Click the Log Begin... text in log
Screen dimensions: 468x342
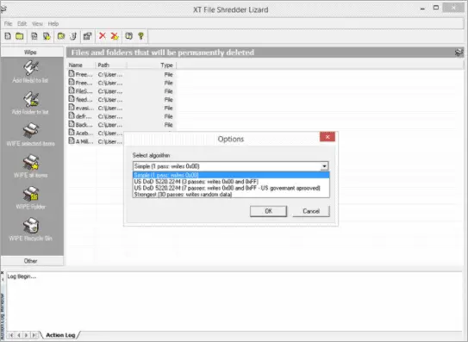[x=22, y=277]
